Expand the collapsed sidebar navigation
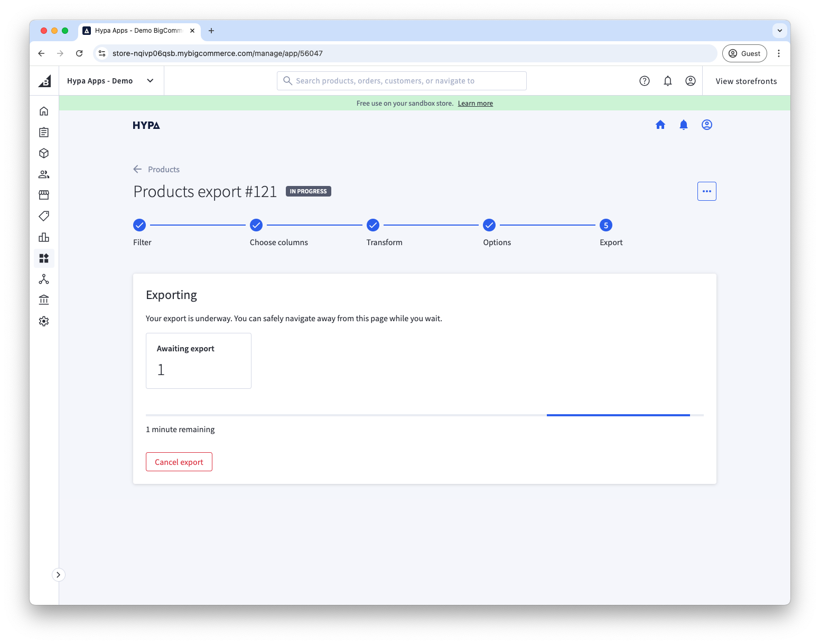 [x=58, y=575]
